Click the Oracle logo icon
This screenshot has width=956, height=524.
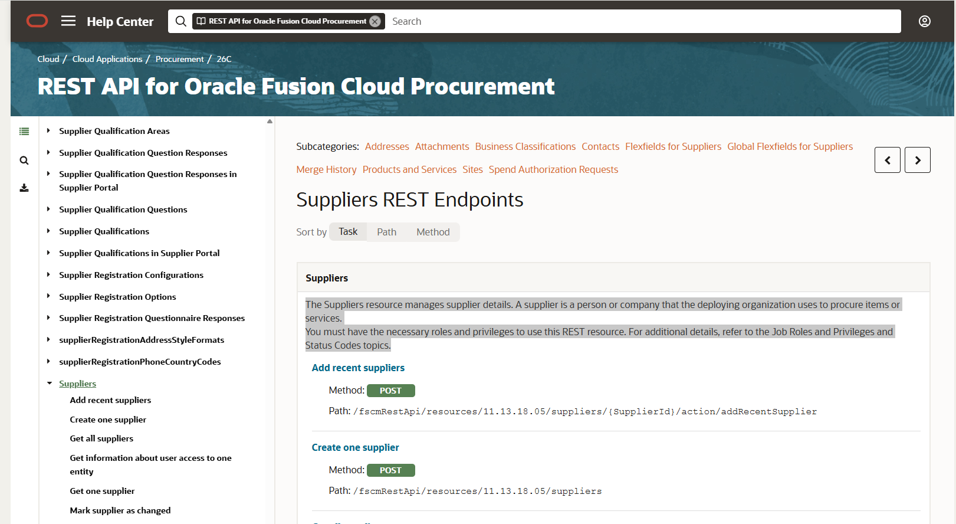click(x=37, y=21)
